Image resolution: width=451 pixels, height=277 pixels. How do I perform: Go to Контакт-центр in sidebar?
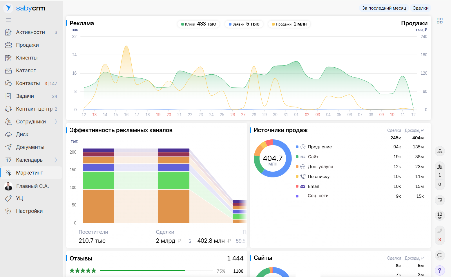point(34,109)
